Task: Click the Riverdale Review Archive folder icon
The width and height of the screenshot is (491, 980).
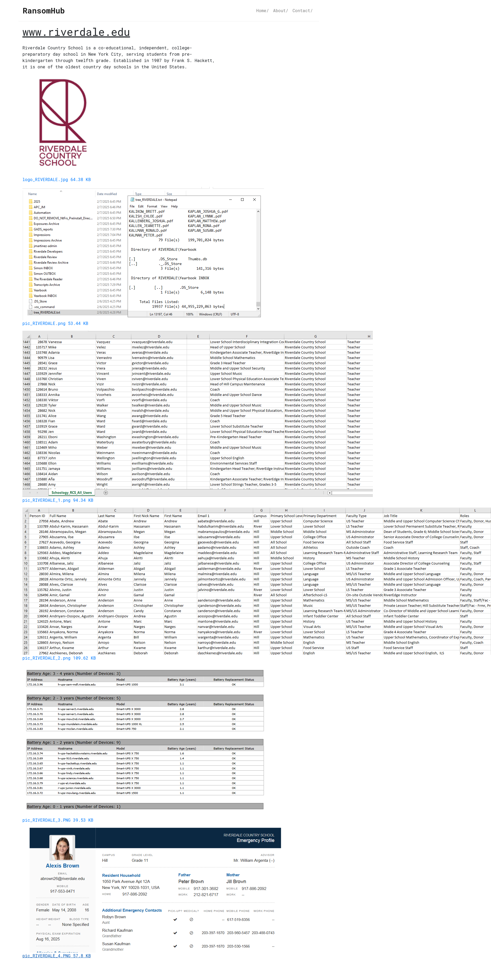Action: (x=30, y=263)
